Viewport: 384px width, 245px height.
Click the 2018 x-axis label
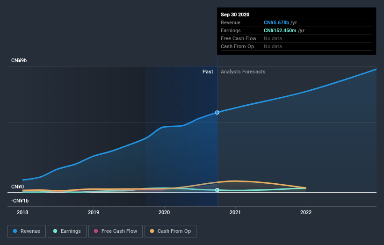pyautogui.click(x=22, y=212)
